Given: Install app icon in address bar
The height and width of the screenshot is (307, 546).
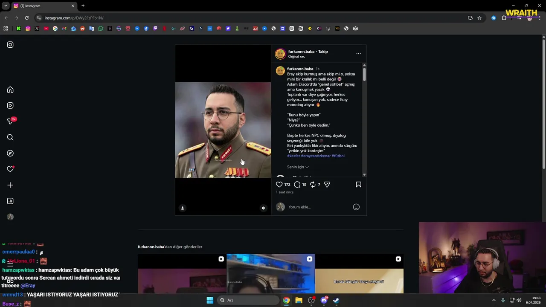Looking at the screenshot, I should 470,18.
